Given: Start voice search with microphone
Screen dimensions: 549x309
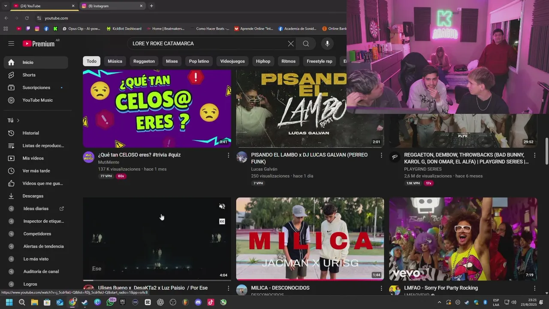Looking at the screenshot, I should 327,43.
